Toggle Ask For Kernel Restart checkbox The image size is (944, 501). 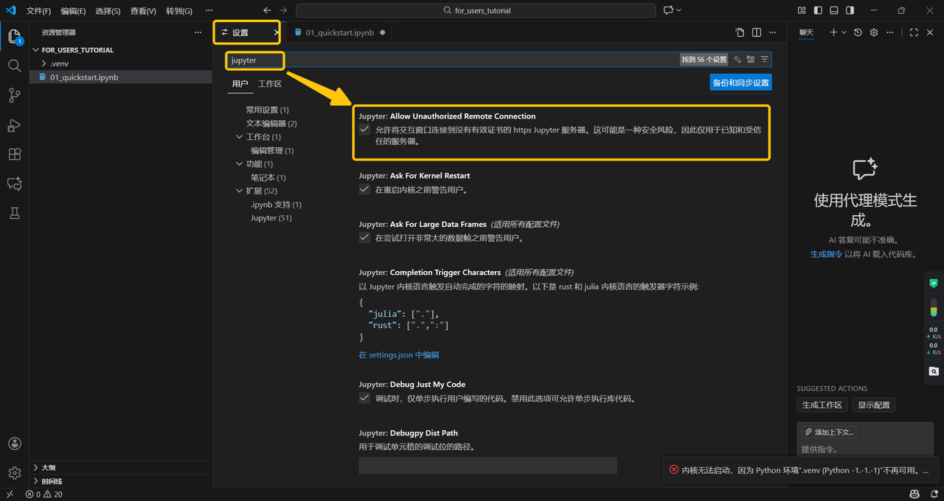[364, 189]
